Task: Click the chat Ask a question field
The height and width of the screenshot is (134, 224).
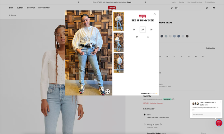Action: [206, 114]
